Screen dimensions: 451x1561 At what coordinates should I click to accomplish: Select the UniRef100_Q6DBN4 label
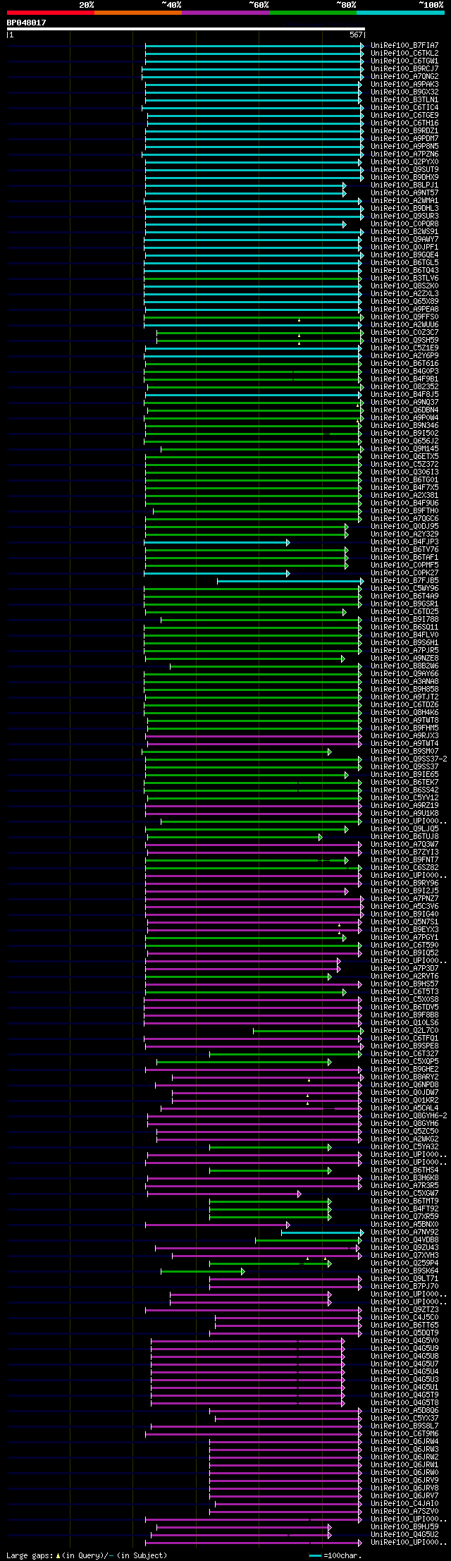click(404, 410)
